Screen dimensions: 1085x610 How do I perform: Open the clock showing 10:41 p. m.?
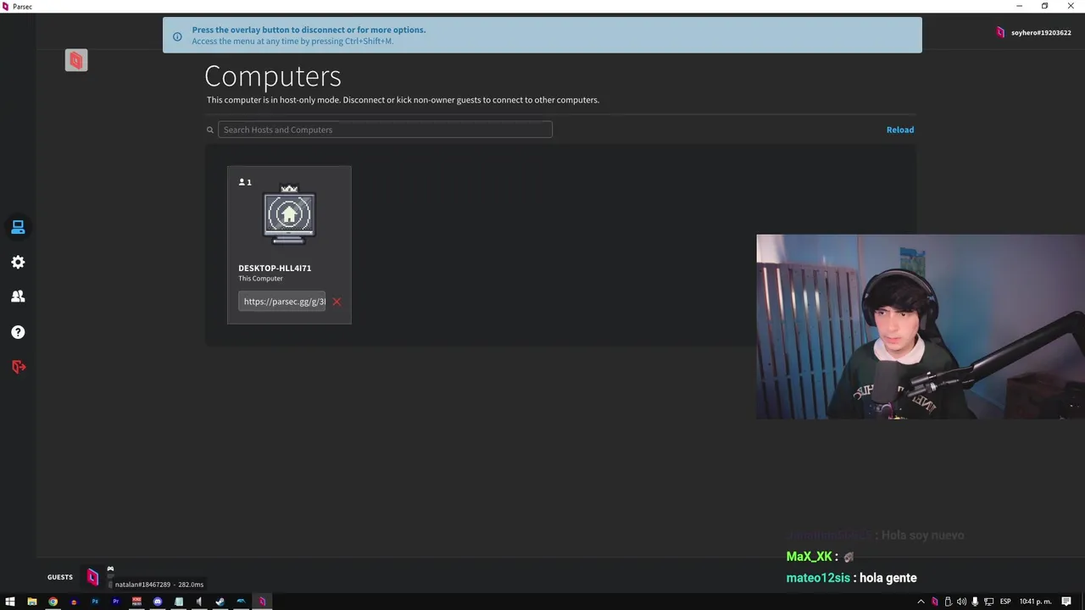(x=1036, y=602)
